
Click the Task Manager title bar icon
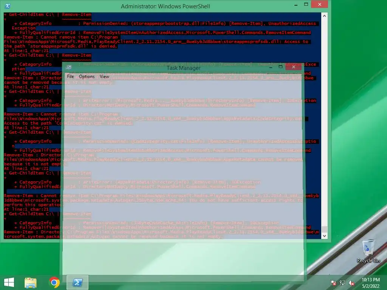69,67
